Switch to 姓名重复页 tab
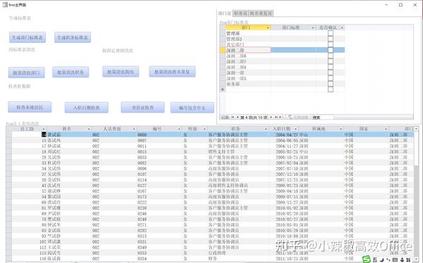The width and height of the screenshot is (423, 263). pos(261,13)
